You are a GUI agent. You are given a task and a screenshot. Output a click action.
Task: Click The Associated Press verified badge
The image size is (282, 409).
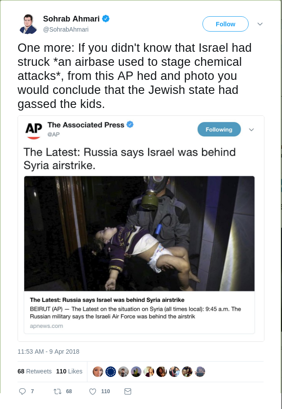(130, 125)
